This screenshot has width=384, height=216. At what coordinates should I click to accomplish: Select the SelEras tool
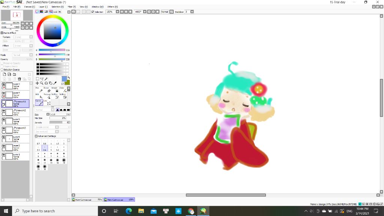click(63, 96)
